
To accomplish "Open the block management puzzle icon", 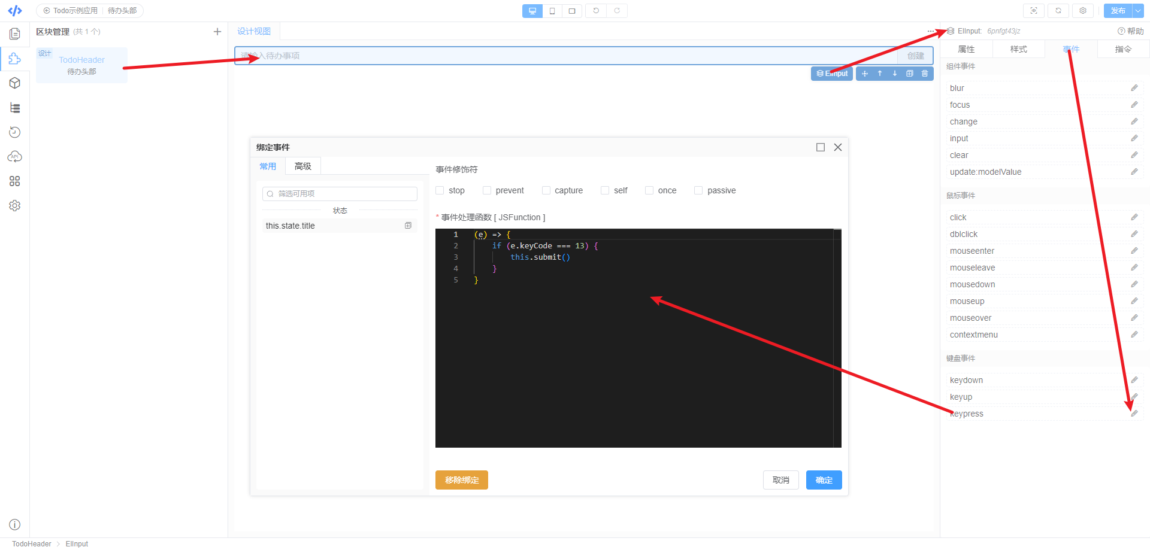I will (15, 59).
